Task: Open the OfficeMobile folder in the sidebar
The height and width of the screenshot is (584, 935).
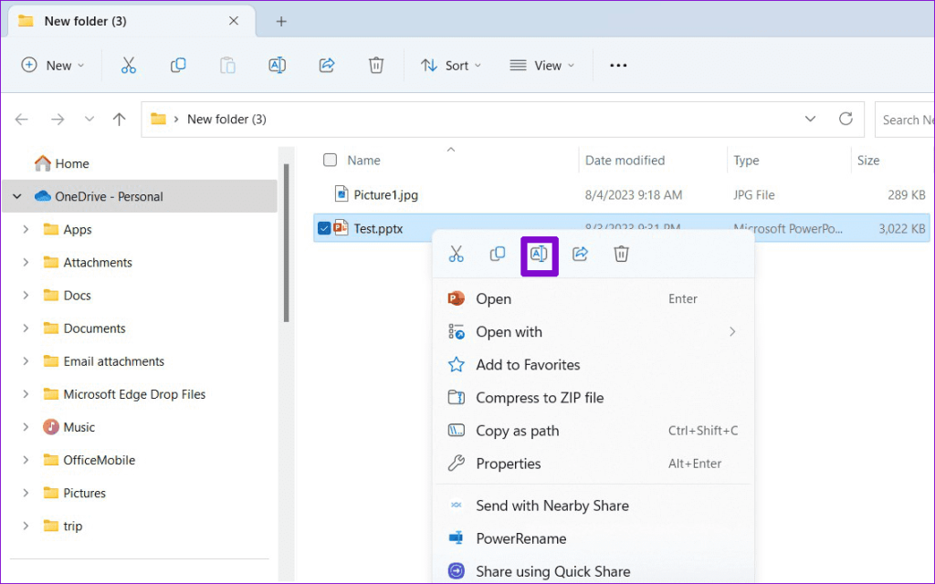Action: (99, 460)
